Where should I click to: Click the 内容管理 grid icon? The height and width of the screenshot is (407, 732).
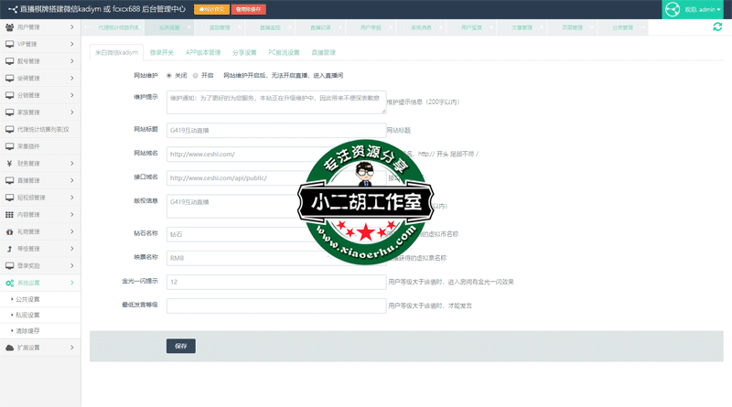point(9,214)
